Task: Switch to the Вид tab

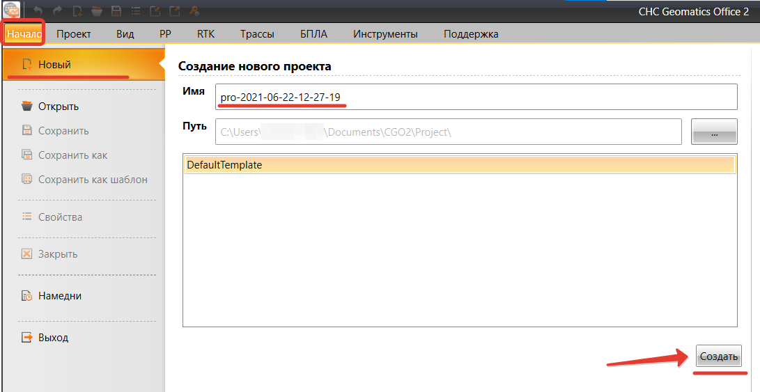Action: coord(125,34)
